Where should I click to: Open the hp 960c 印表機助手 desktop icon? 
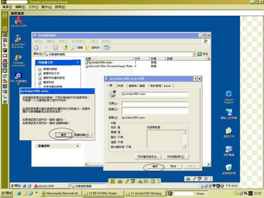coord(18,79)
